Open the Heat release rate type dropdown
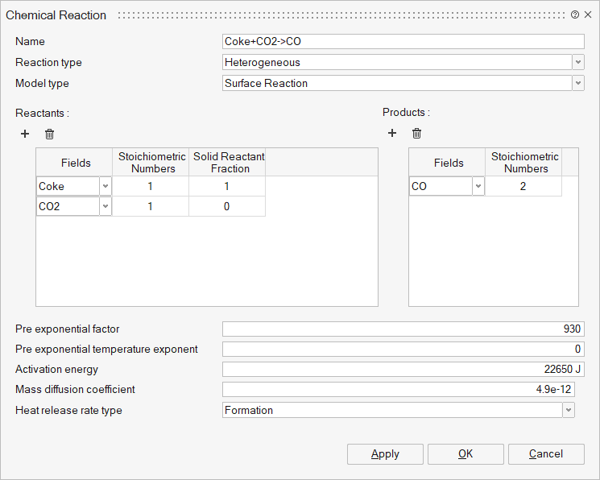 click(x=569, y=410)
